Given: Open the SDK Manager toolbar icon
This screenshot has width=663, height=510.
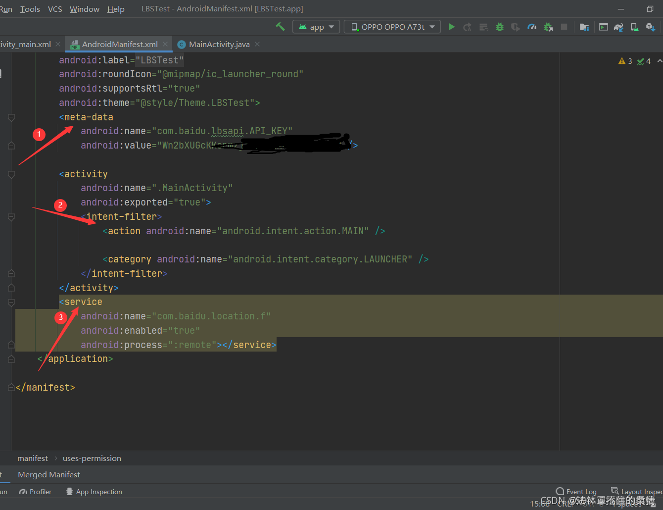Looking at the screenshot, I should tap(650, 27).
